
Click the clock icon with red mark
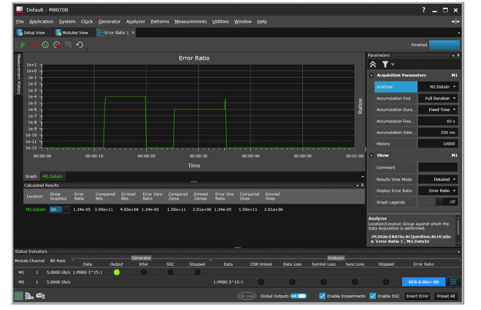pos(57,45)
